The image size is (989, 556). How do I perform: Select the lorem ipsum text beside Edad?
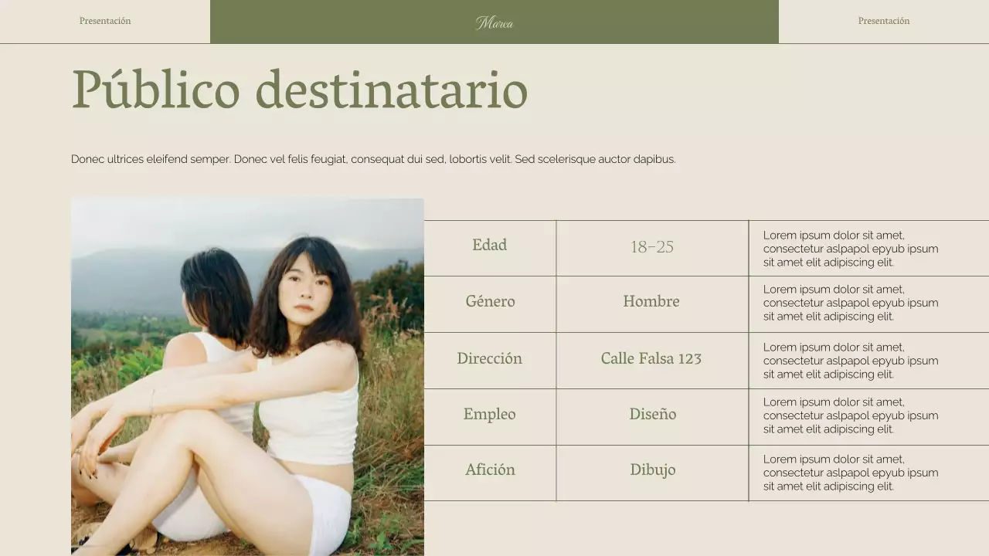coord(851,248)
